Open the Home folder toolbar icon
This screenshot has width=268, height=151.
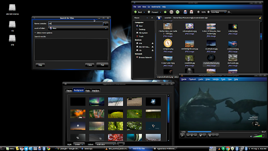pos(185,12)
